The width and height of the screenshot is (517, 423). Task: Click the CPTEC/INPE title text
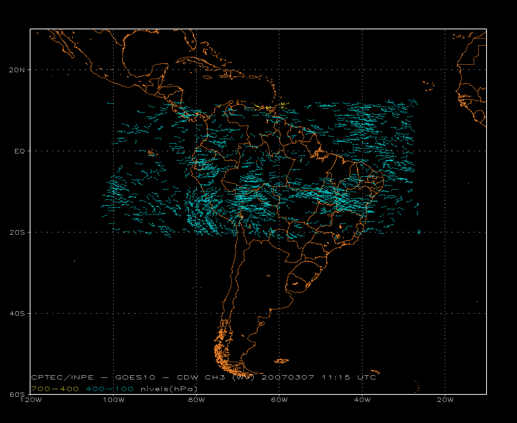[x=63, y=377]
